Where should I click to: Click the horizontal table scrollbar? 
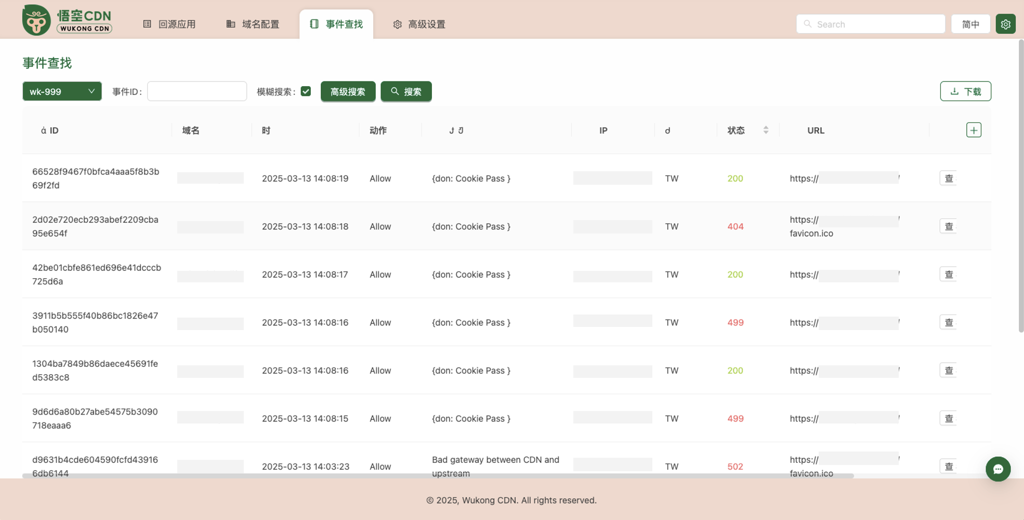coord(438,475)
